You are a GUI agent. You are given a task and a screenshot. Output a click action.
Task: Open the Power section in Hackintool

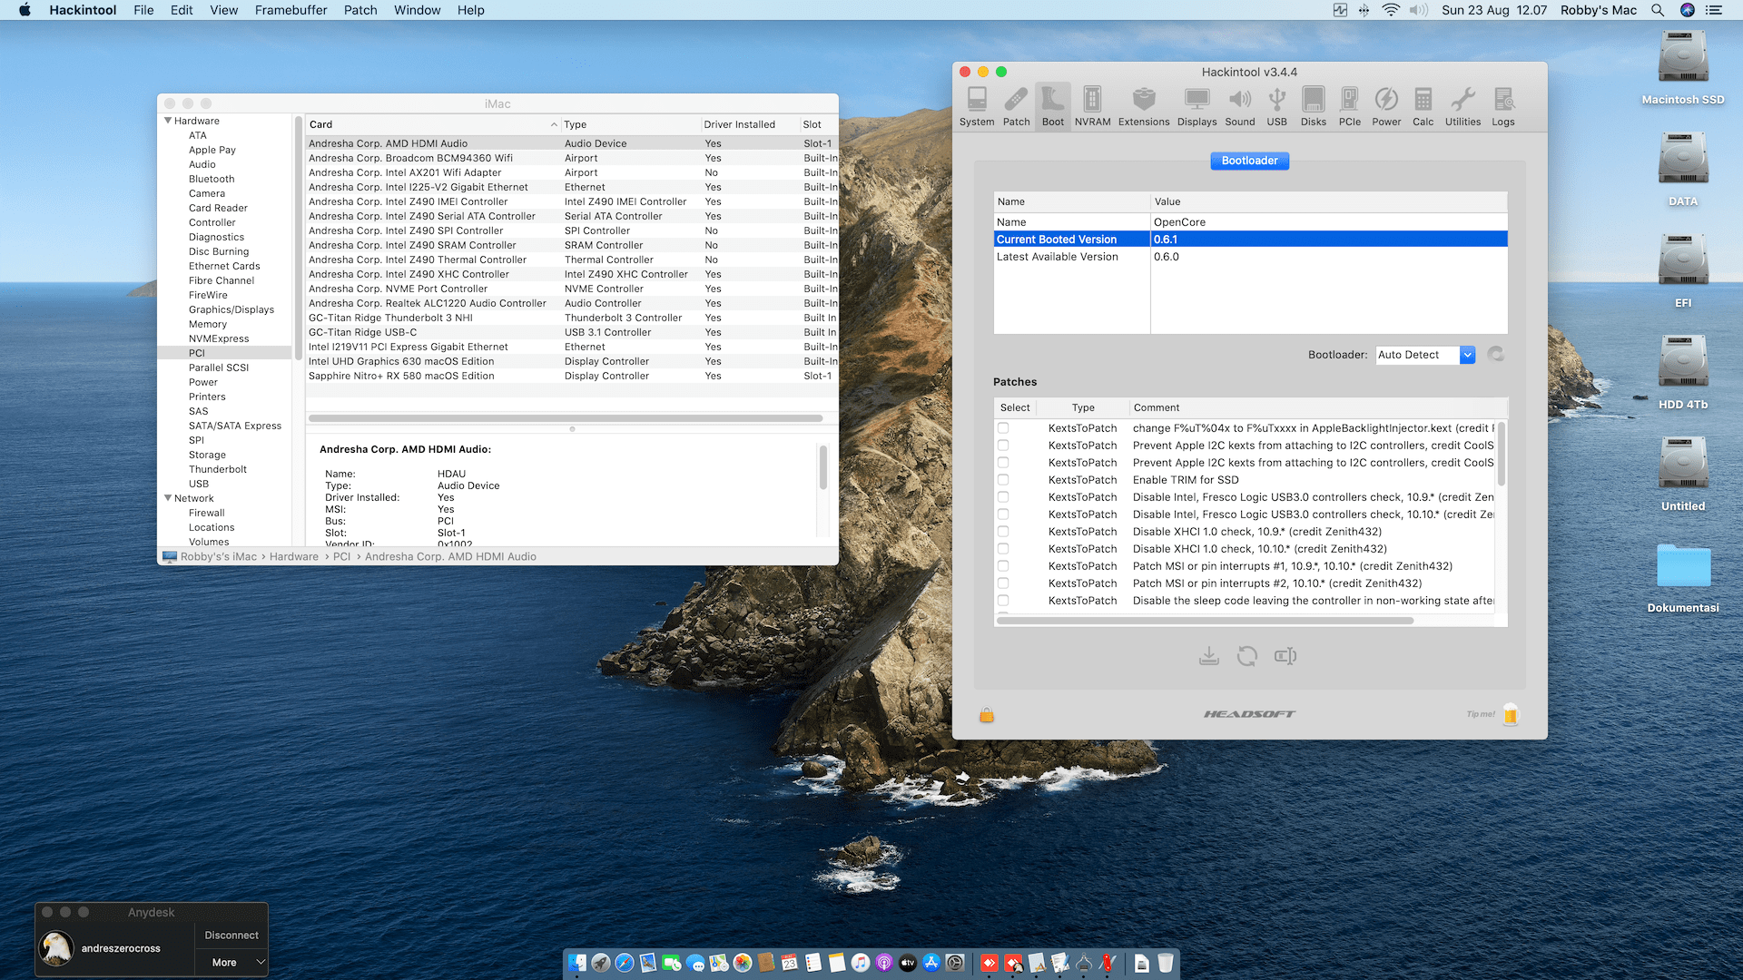coord(1386,107)
